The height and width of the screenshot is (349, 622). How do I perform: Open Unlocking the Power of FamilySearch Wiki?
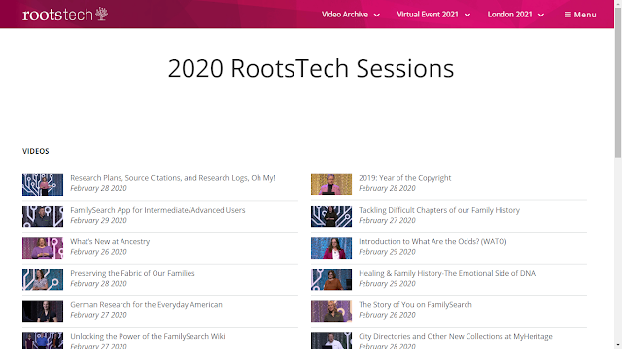click(148, 336)
